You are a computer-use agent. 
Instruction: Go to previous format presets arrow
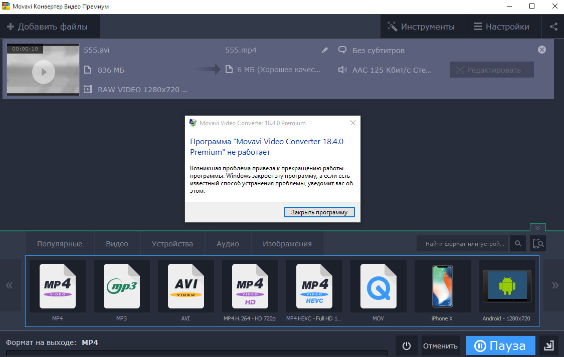point(10,285)
